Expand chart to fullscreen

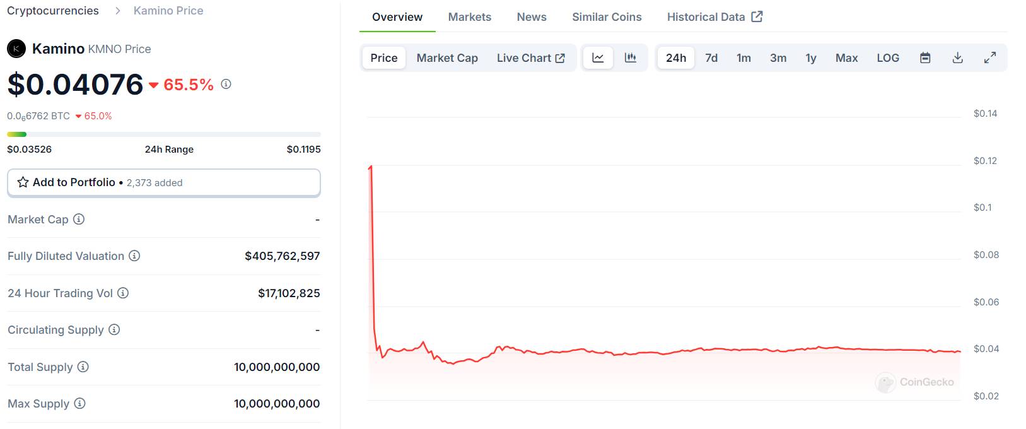[x=990, y=58]
